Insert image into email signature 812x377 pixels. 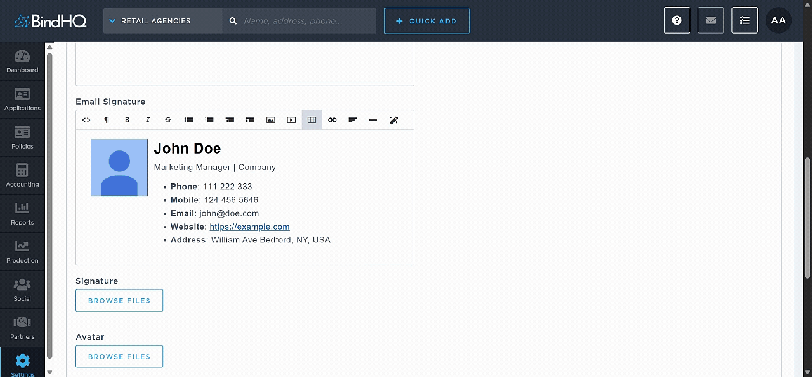pyautogui.click(x=271, y=120)
